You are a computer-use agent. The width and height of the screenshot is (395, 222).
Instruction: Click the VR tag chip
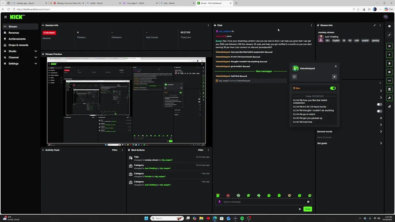click(350, 40)
